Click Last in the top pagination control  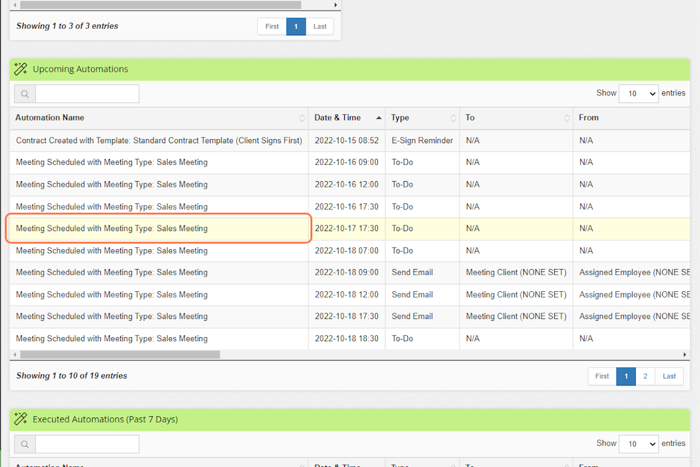(x=320, y=26)
